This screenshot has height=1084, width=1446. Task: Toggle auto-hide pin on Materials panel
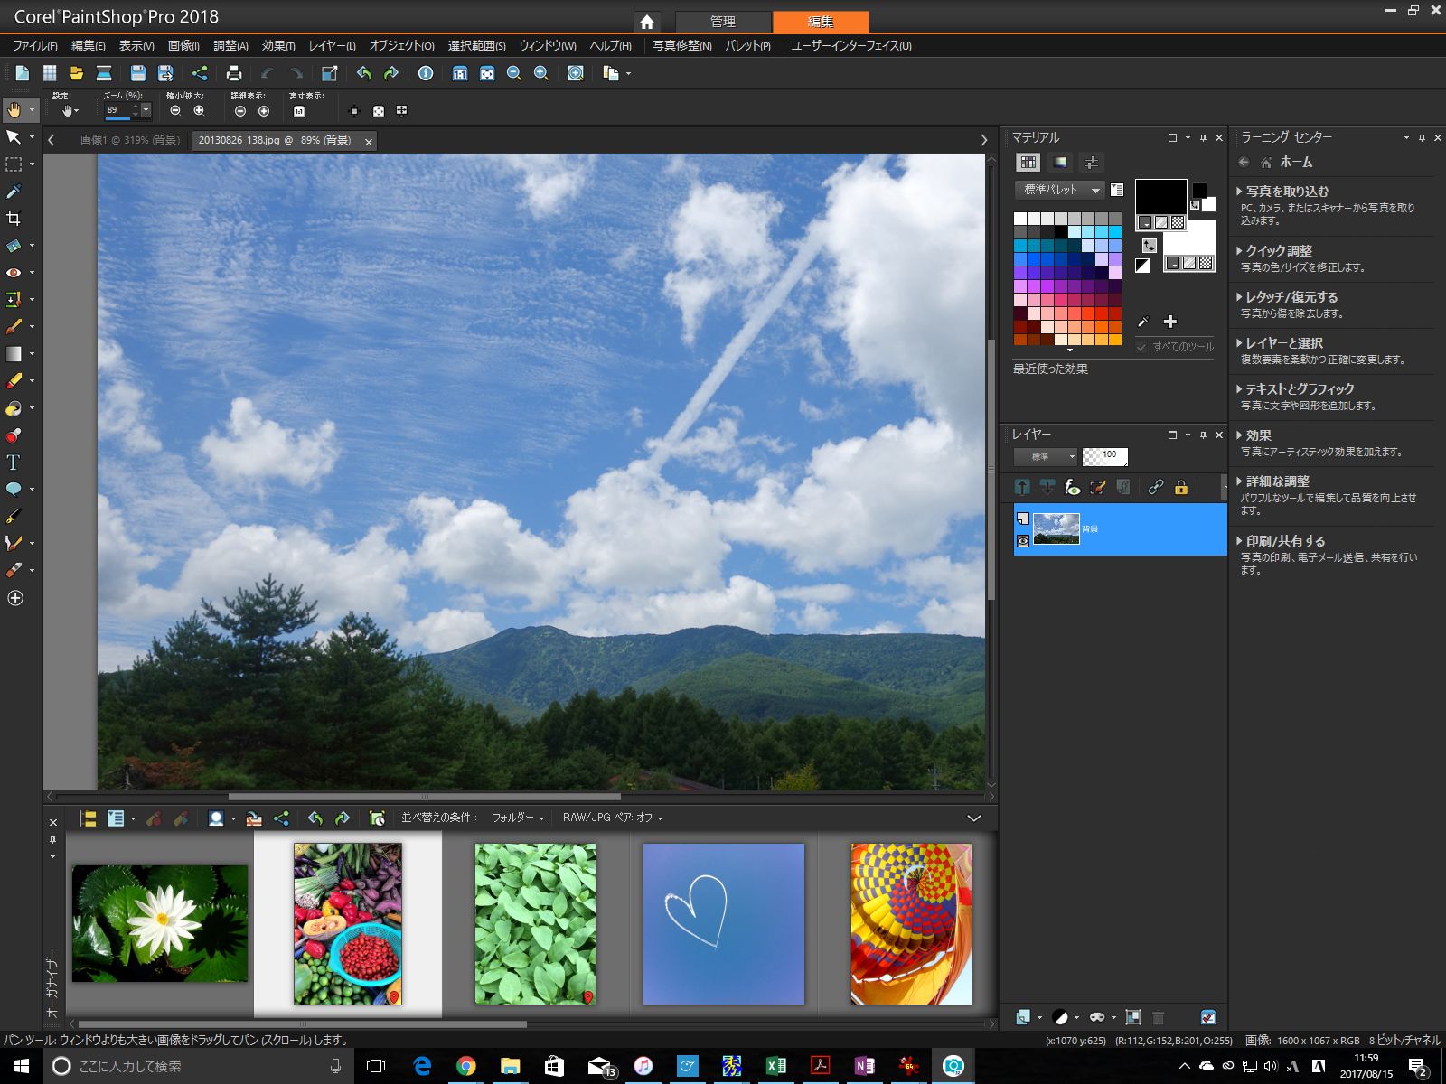point(1203,138)
